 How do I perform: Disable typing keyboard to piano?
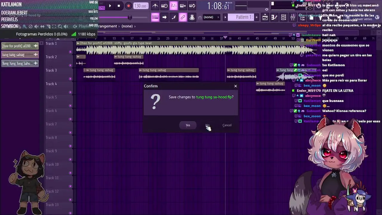point(155,17)
